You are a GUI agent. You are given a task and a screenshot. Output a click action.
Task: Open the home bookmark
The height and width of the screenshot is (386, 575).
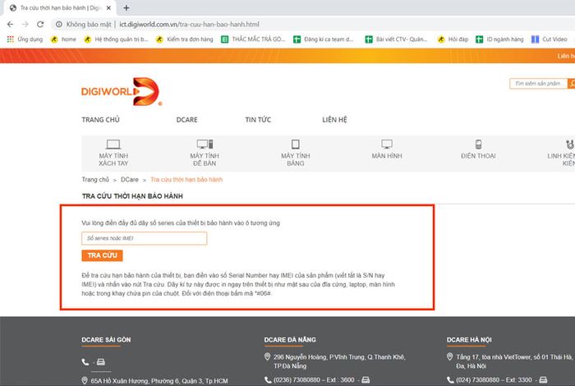pos(63,39)
